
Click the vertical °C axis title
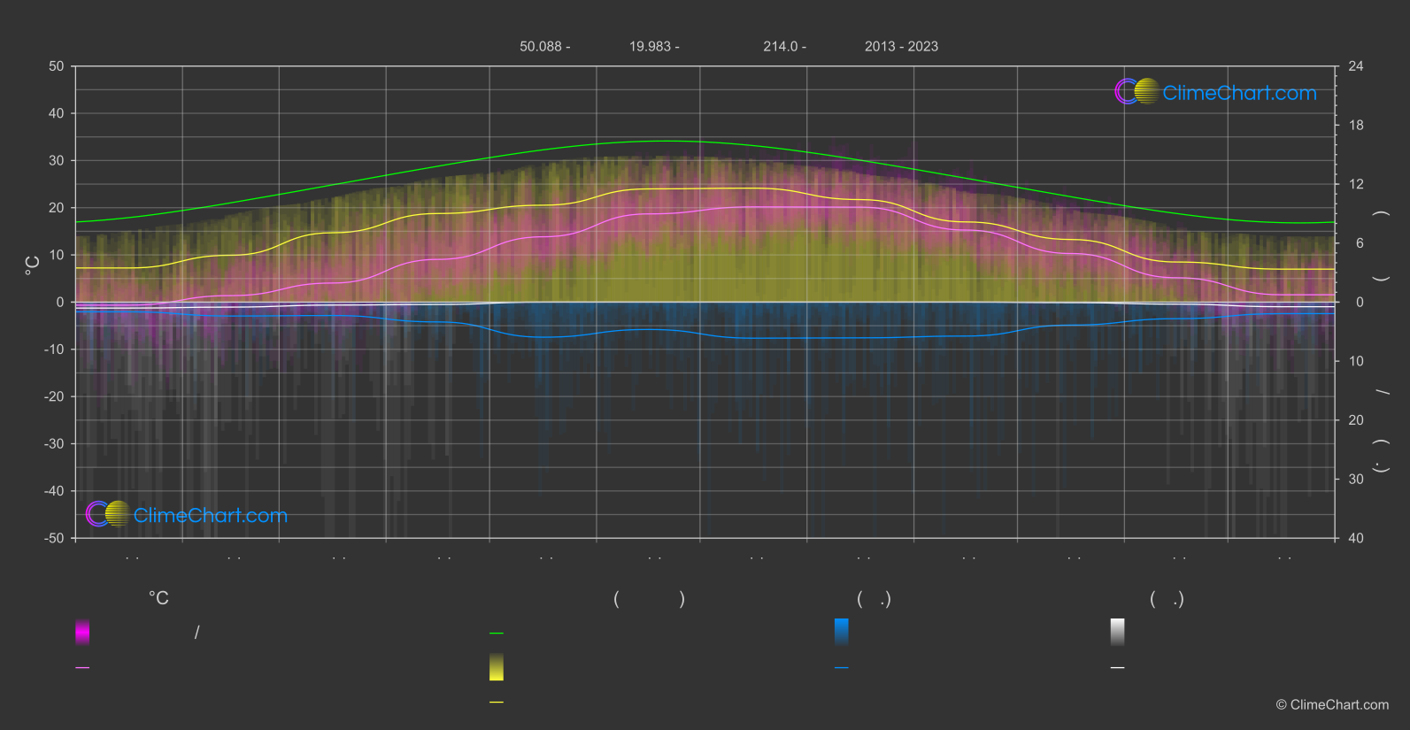click(x=33, y=265)
